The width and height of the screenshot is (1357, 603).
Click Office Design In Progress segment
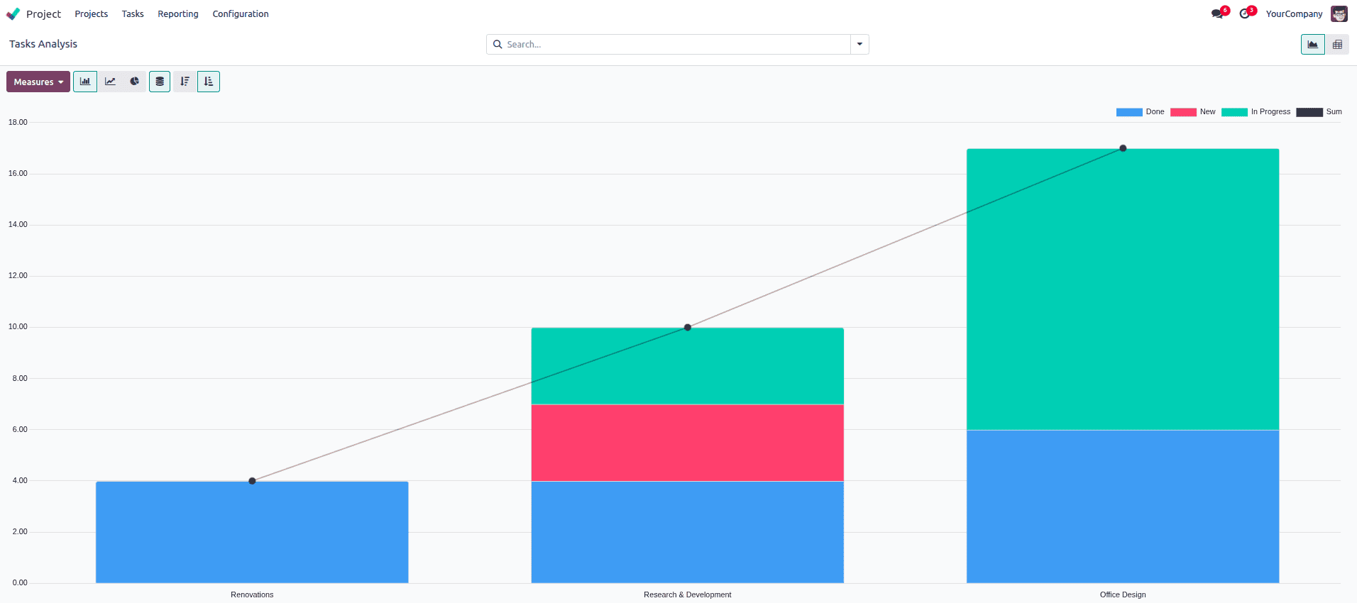pyautogui.click(x=1123, y=289)
